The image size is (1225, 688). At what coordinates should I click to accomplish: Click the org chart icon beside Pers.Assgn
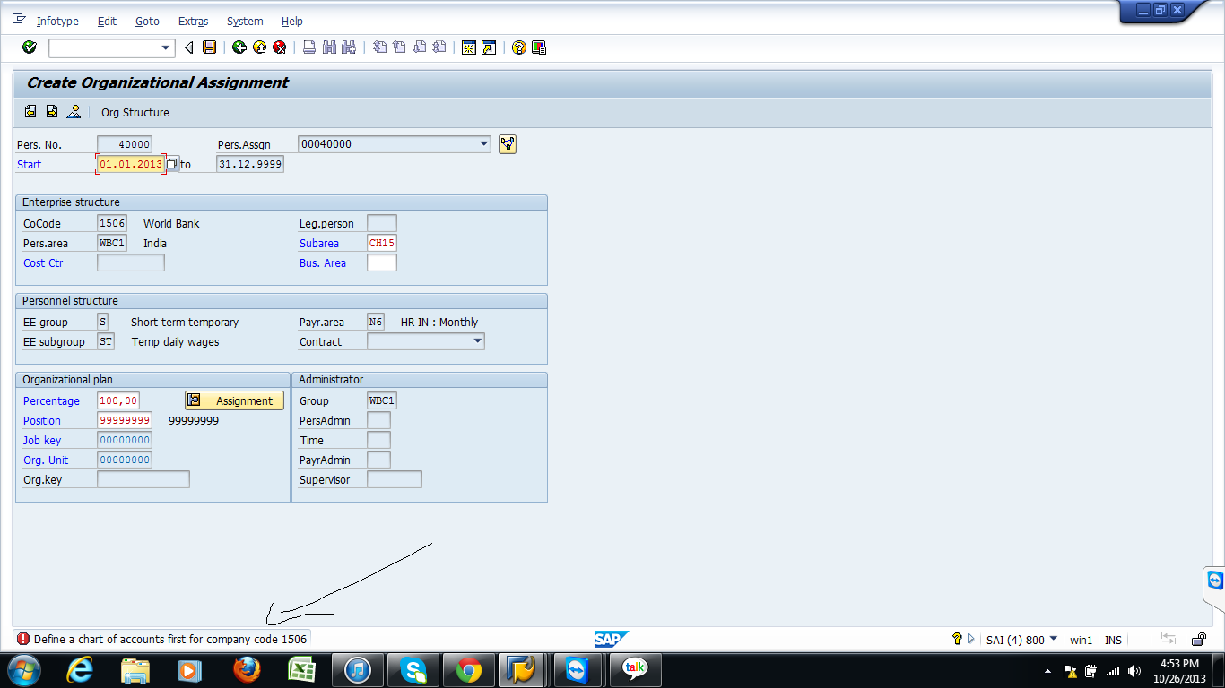pos(507,143)
